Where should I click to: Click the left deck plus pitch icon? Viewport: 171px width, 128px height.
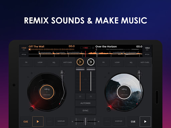point(32,73)
